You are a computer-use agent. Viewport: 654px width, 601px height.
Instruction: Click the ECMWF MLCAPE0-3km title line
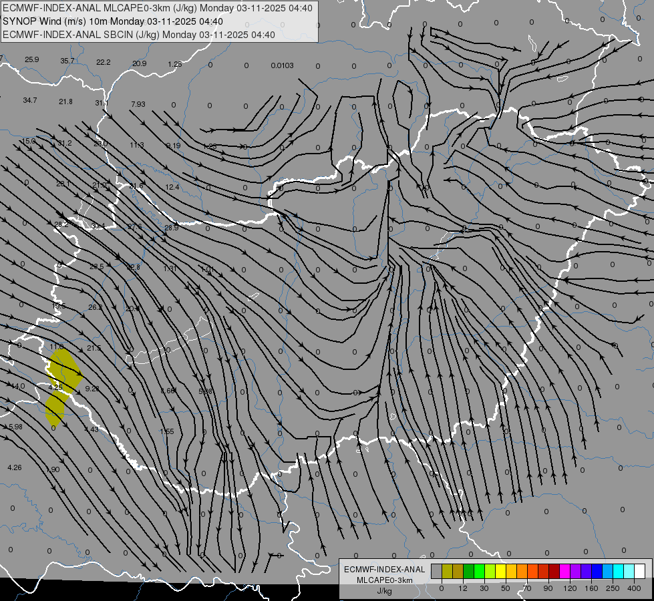[157, 8]
